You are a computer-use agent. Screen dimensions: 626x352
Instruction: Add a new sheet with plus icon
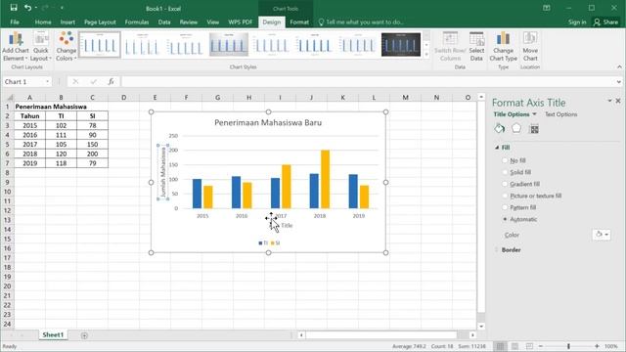pos(84,335)
